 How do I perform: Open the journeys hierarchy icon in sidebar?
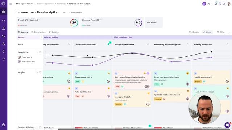tap(3, 11)
